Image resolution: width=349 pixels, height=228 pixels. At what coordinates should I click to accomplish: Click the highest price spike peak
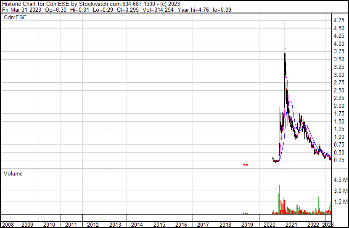[x=285, y=21]
